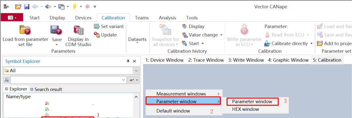Click the Symbol Explorer search input field
This screenshot has height=118, width=352.
[66, 80]
